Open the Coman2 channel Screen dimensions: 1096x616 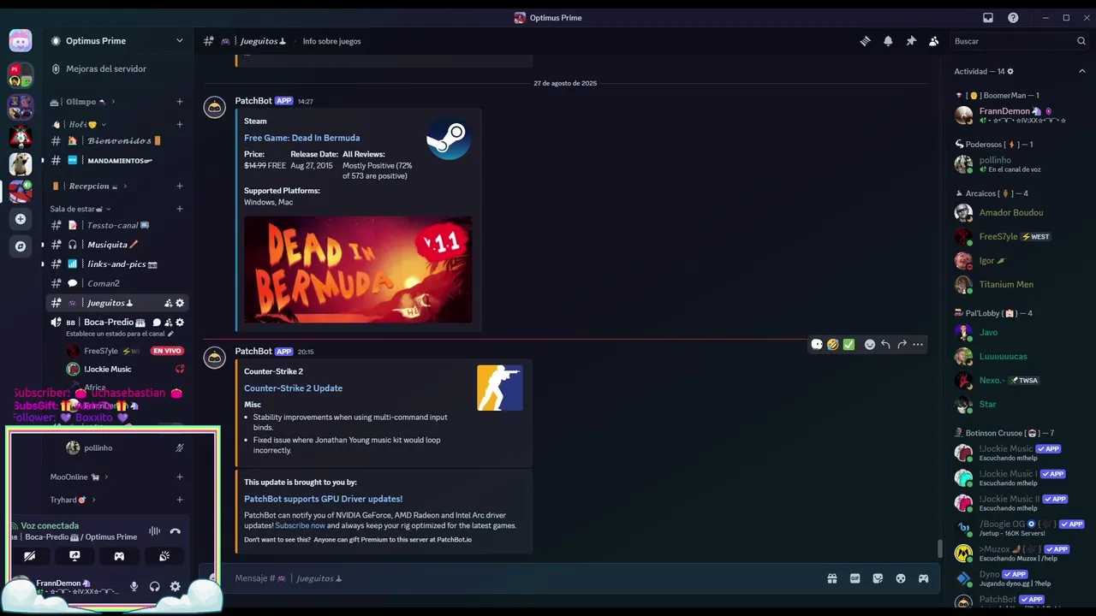(x=116, y=283)
